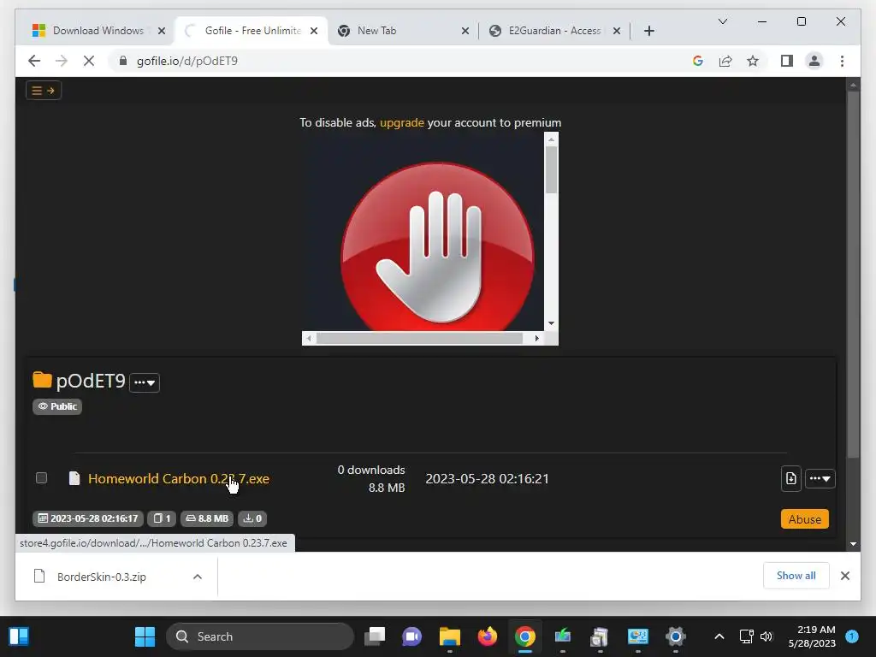Click the taskbar Search box
876x657 pixels.
(260, 636)
